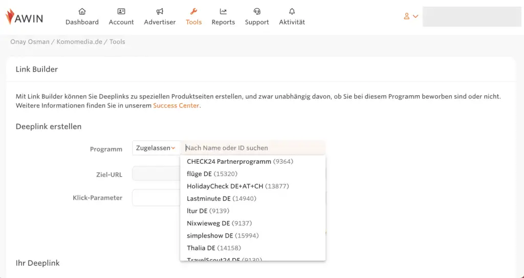Click the Ziel-URL input field
524x278 pixels.
point(156,173)
